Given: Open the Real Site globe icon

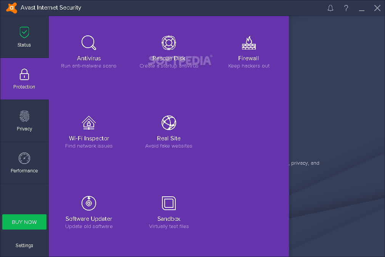Looking at the screenshot, I should (169, 123).
